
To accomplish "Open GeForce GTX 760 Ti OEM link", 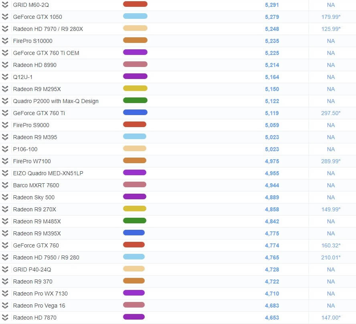I will pos(46,53).
